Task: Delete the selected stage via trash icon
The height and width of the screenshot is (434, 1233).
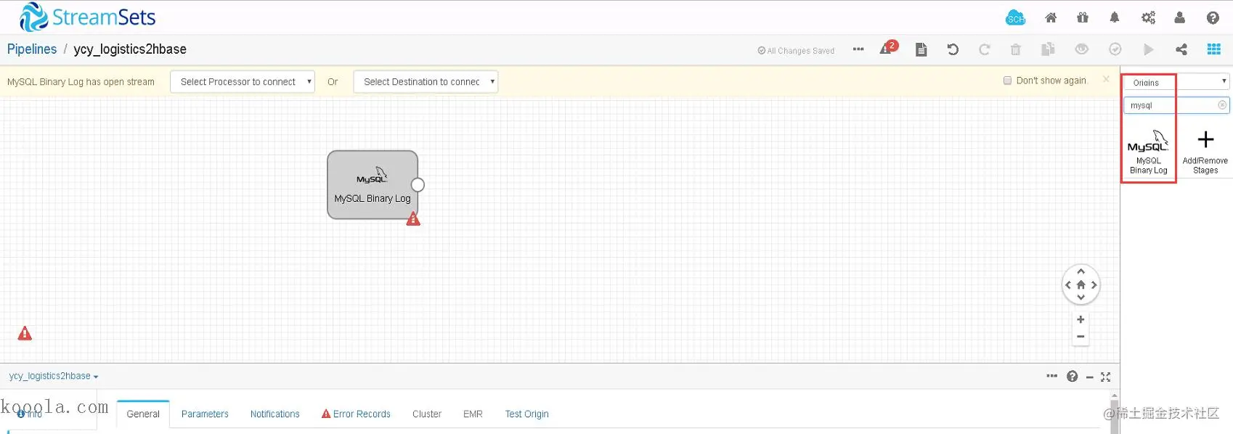Action: (x=1016, y=49)
